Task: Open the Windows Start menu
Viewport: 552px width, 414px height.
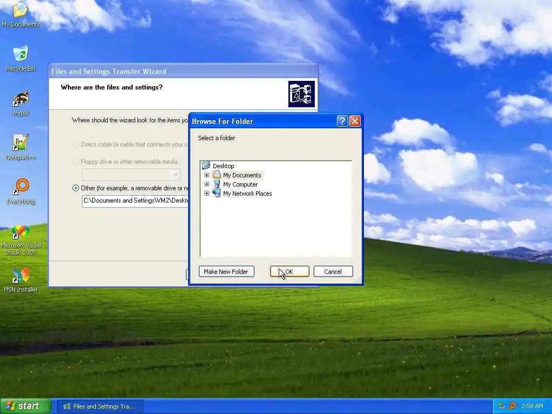Action: click(x=25, y=406)
